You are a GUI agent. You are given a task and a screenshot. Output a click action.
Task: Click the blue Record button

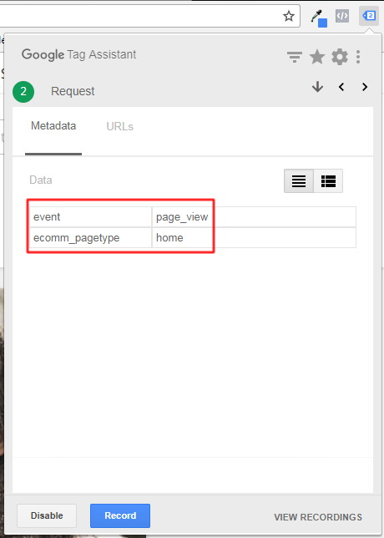(120, 515)
